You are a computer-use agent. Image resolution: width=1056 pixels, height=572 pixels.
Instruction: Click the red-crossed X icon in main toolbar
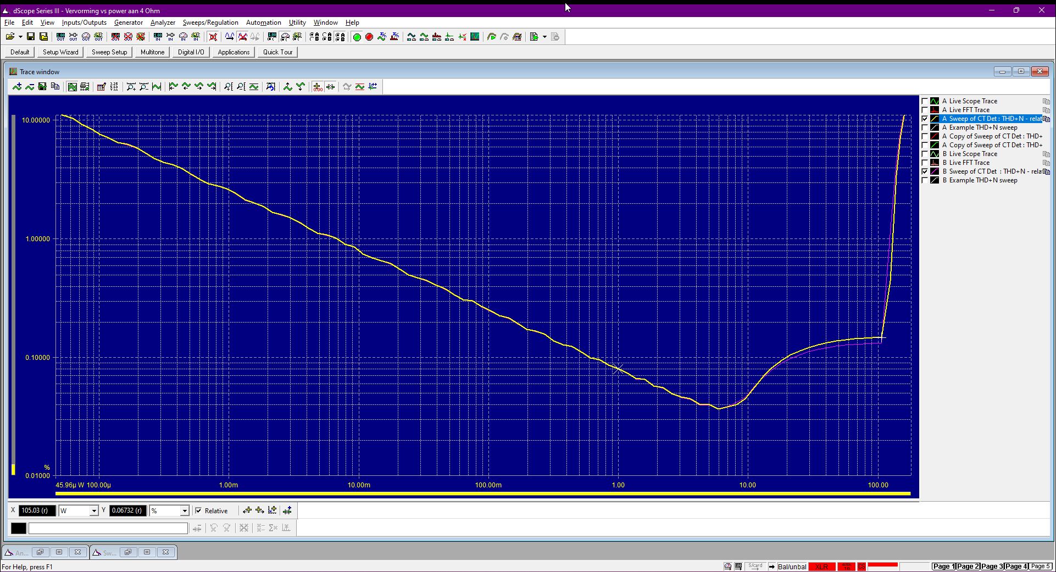pos(213,37)
